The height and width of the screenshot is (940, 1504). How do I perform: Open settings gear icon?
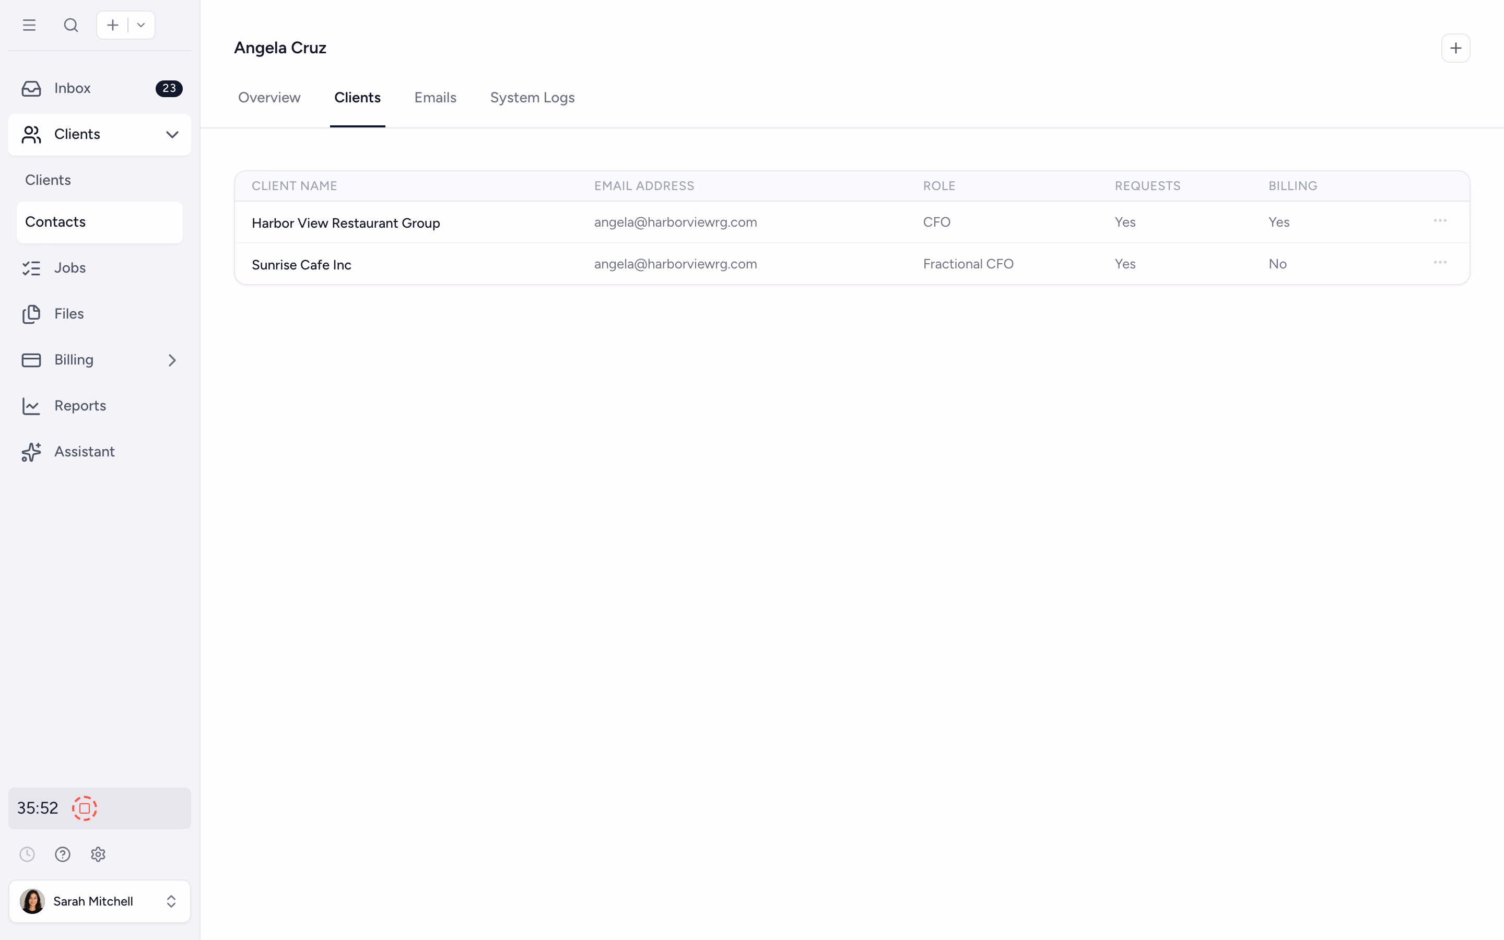click(x=98, y=854)
